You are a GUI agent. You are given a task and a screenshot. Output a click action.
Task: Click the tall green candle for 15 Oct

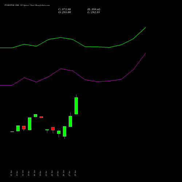[29, 124]
